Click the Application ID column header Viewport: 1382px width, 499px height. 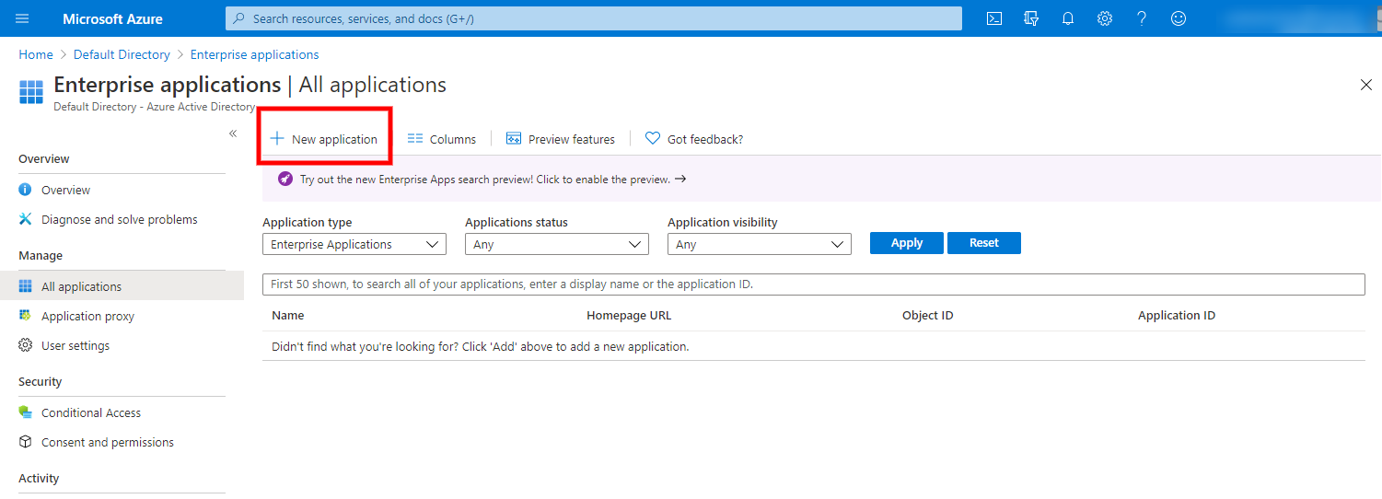click(x=1177, y=316)
